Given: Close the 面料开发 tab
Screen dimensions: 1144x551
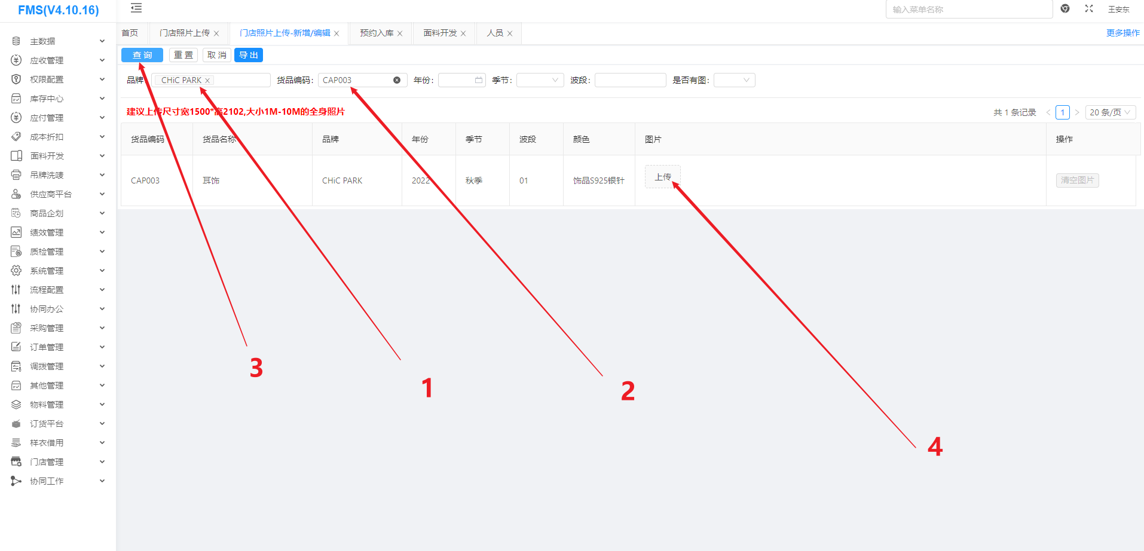Looking at the screenshot, I should click(463, 33).
